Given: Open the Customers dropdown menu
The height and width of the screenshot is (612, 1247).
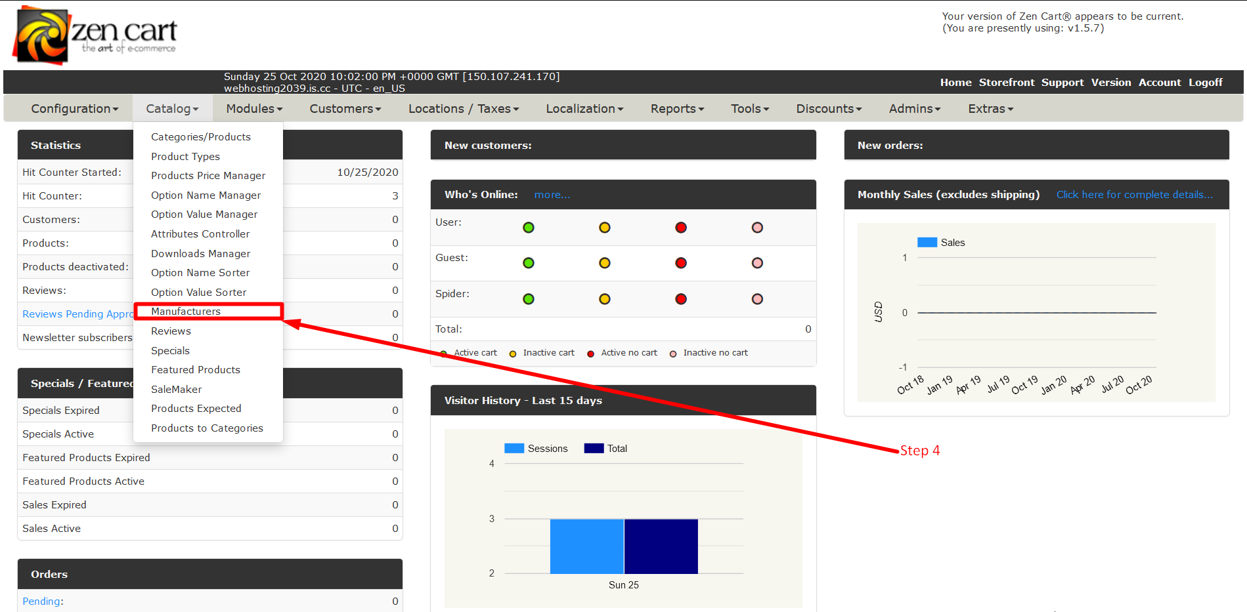Looking at the screenshot, I should tap(345, 109).
